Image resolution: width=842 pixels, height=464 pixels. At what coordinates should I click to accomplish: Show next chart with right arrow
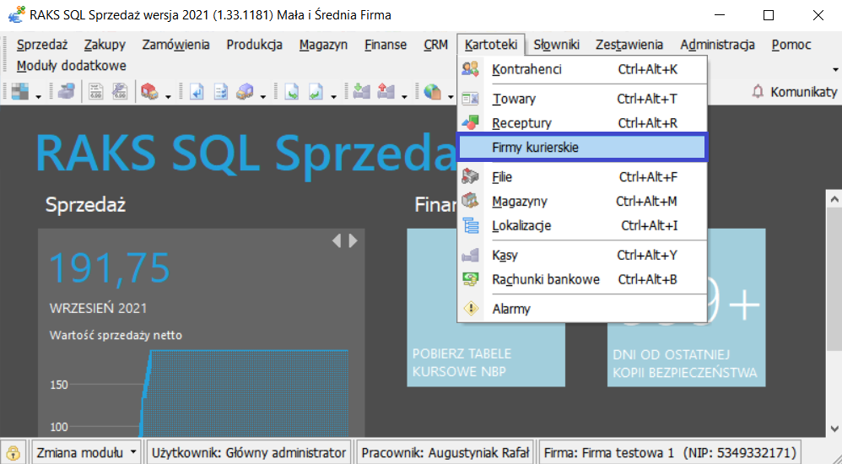353,240
